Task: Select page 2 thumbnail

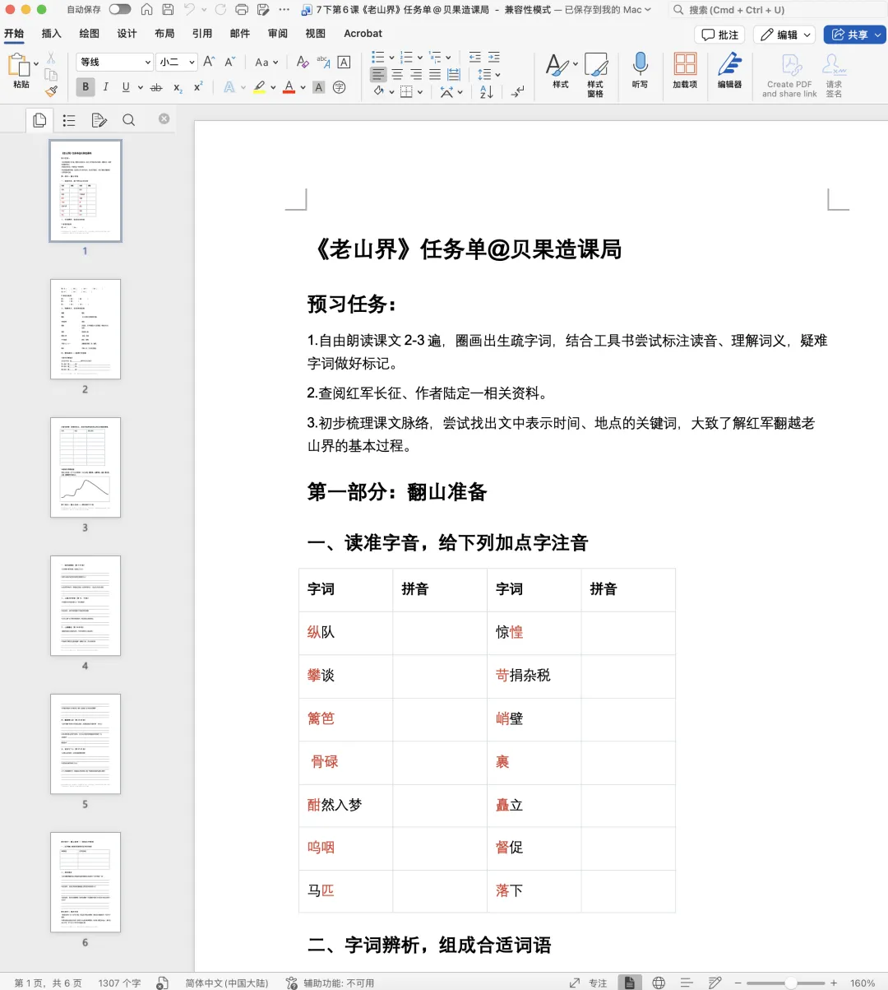Action: click(x=86, y=329)
